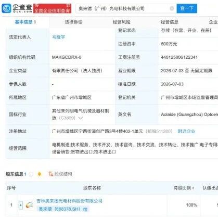
Task: Click the bell alert icon by 股东信息
Action: click(40, 174)
